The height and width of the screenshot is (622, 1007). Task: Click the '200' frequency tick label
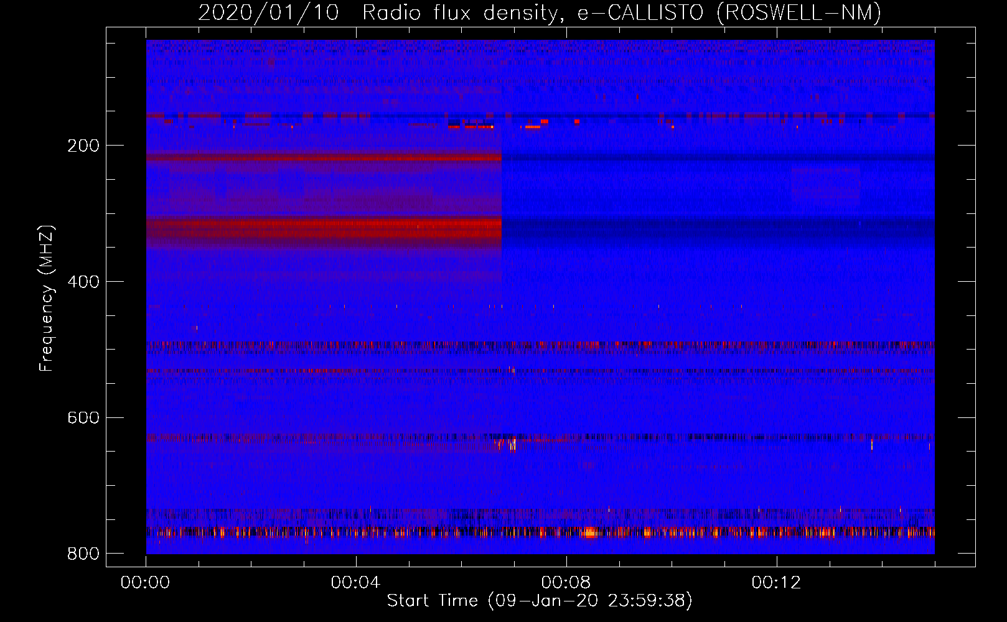point(83,146)
